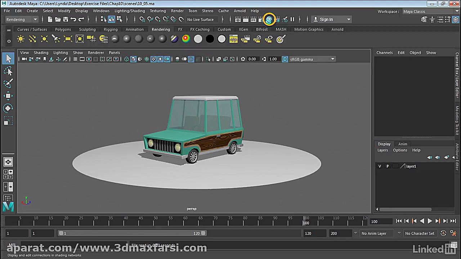
Task: Click the save scene icon
Action: click(66, 19)
